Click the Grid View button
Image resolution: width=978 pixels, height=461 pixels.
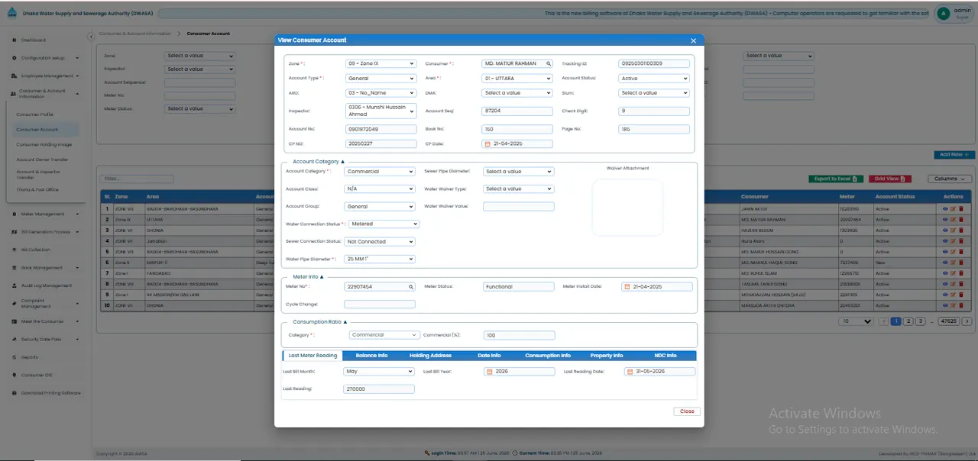click(889, 179)
